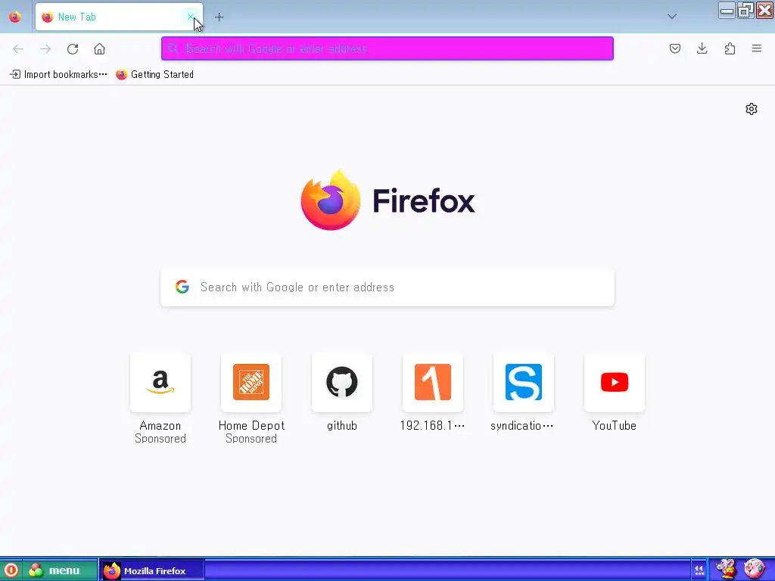Click the Firefox logo on the page
Screen dimensions: 775x581
[x=387, y=200]
